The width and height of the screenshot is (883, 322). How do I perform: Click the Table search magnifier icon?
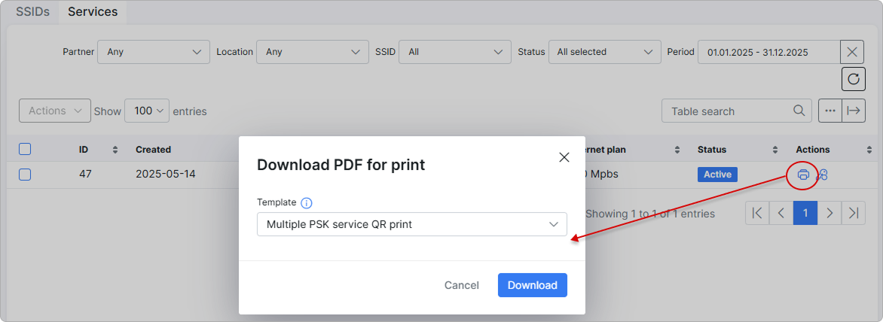(799, 111)
